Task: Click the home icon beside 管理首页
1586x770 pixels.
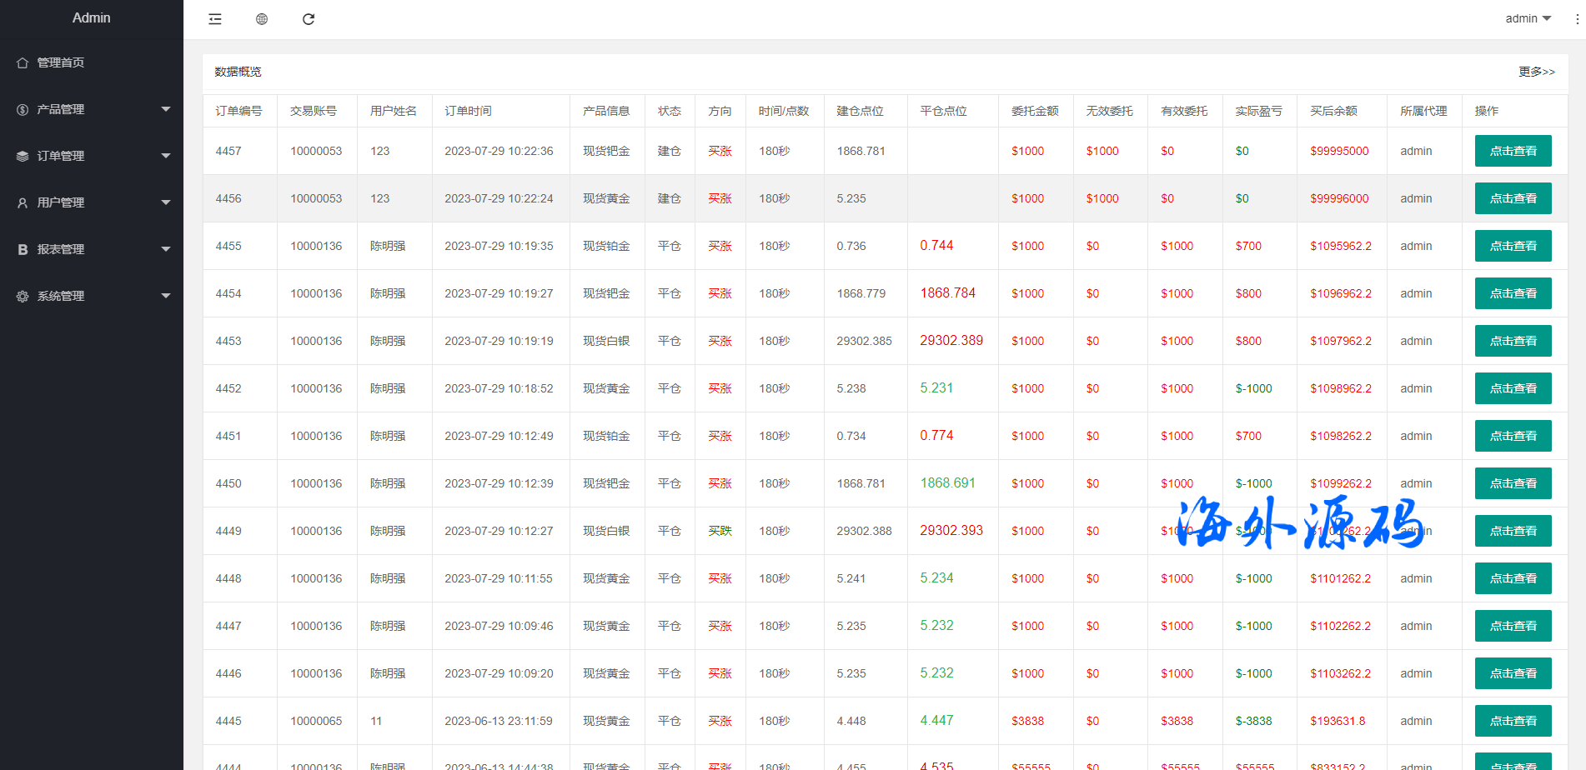Action: click(23, 62)
